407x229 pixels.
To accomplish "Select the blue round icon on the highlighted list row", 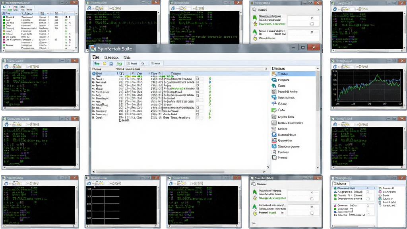I will pos(94,74).
